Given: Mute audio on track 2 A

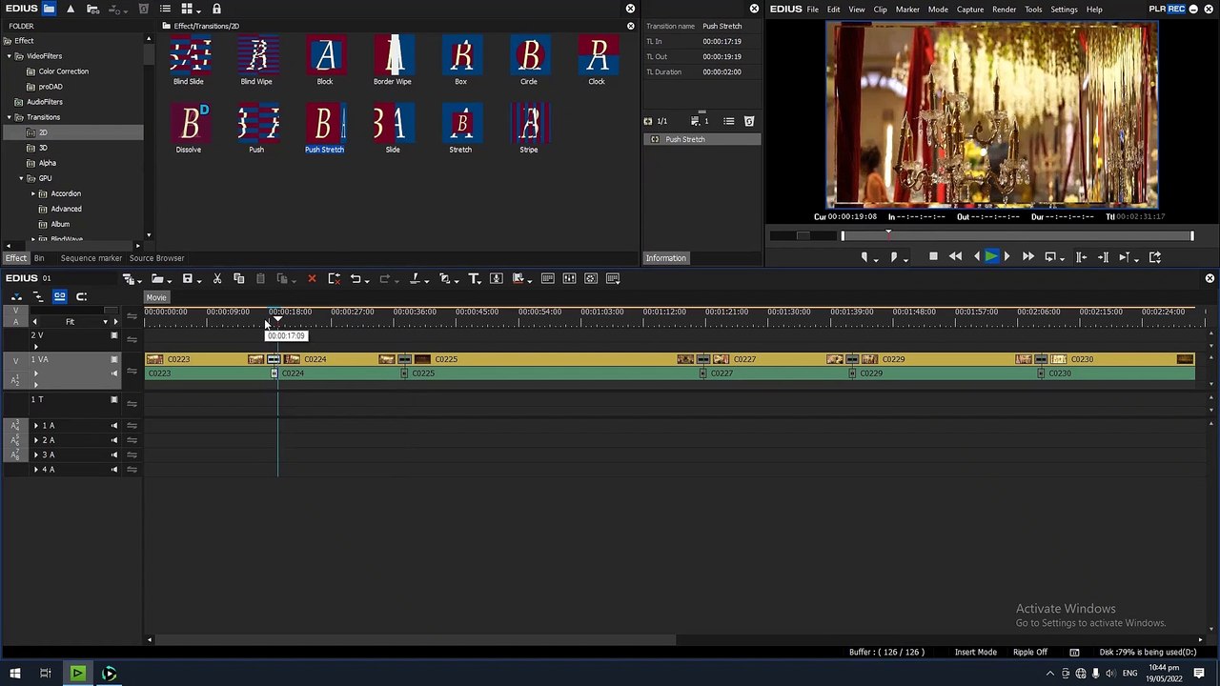Looking at the screenshot, I should (x=114, y=440).
